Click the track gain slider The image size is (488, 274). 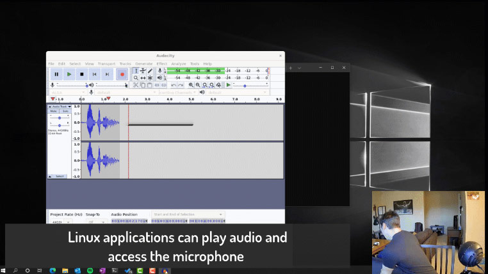(60, 118)
